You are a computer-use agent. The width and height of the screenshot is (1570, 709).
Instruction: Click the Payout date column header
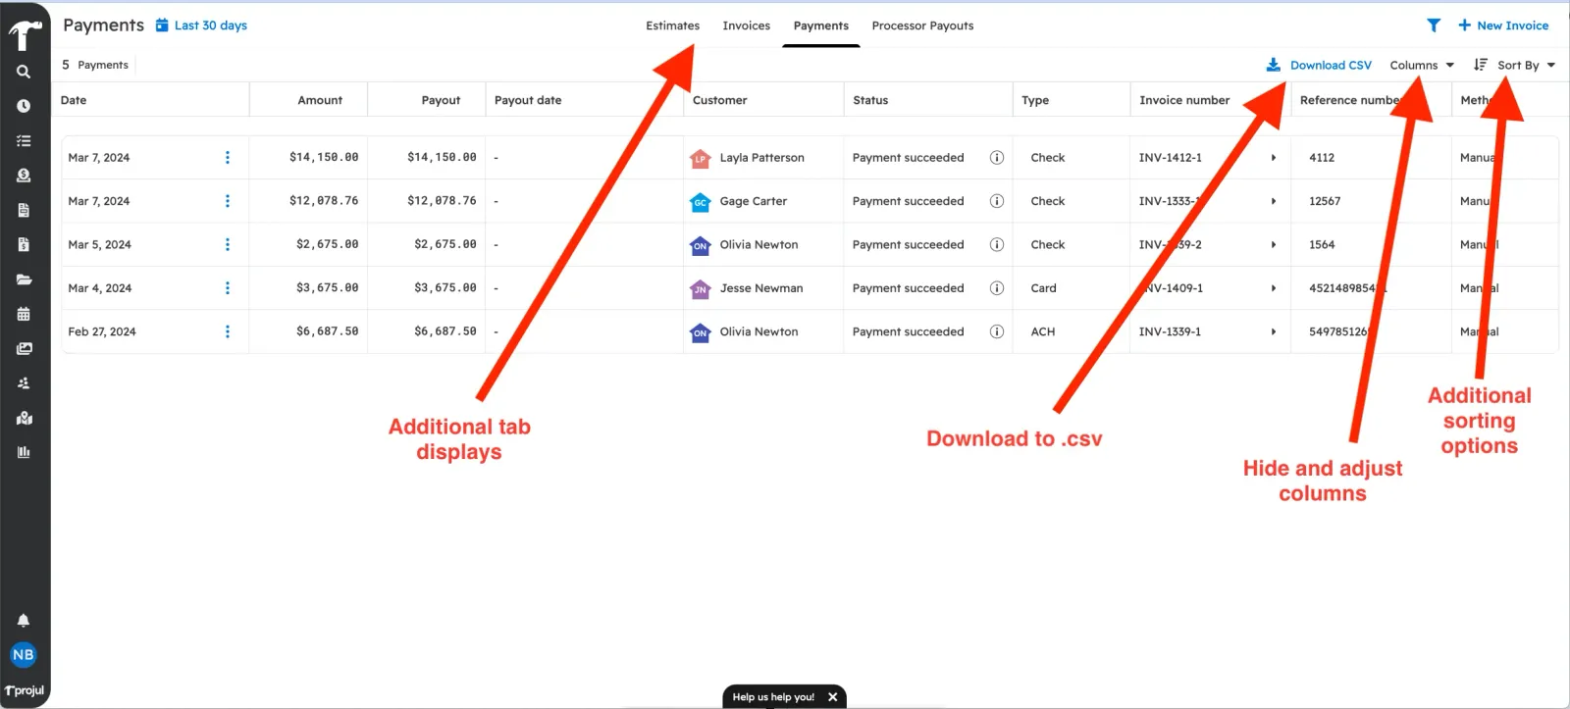pos(528,100)
